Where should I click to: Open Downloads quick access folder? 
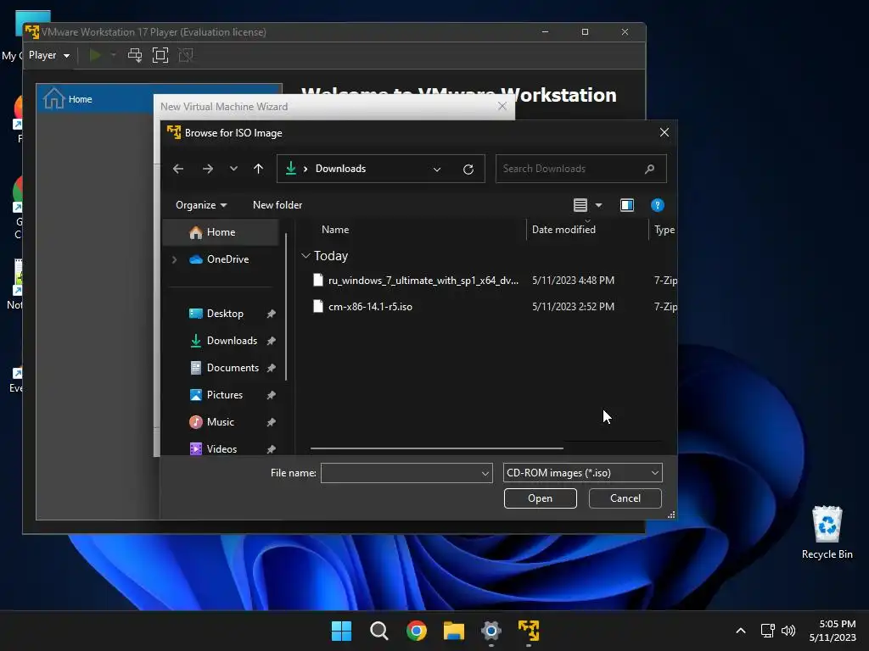pos(232,341)
